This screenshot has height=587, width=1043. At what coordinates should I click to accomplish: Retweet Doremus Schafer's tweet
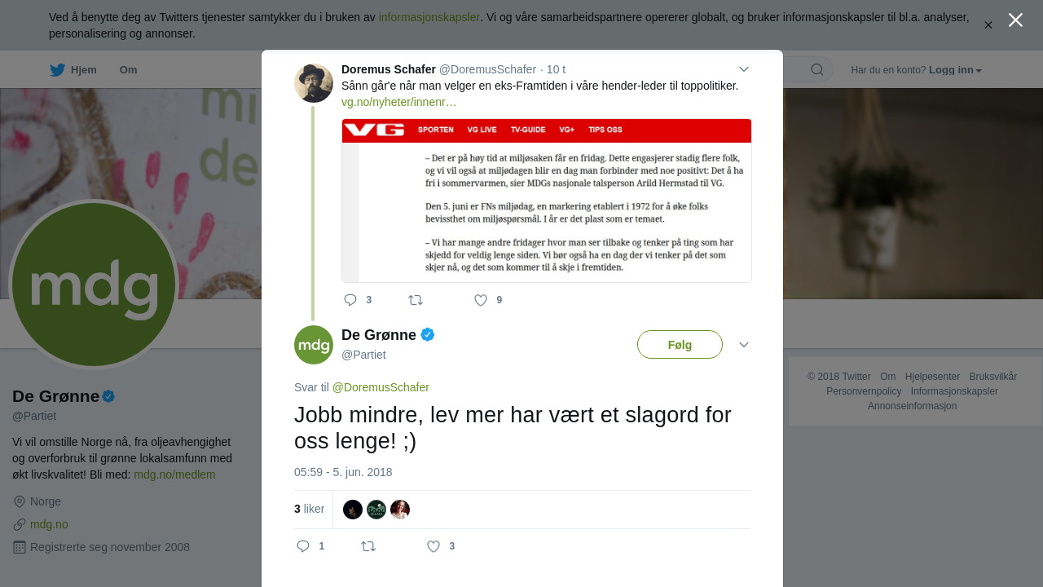[x=416, y=300]
